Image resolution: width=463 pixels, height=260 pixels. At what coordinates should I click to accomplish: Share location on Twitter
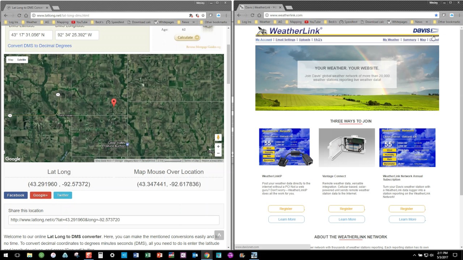63,195
